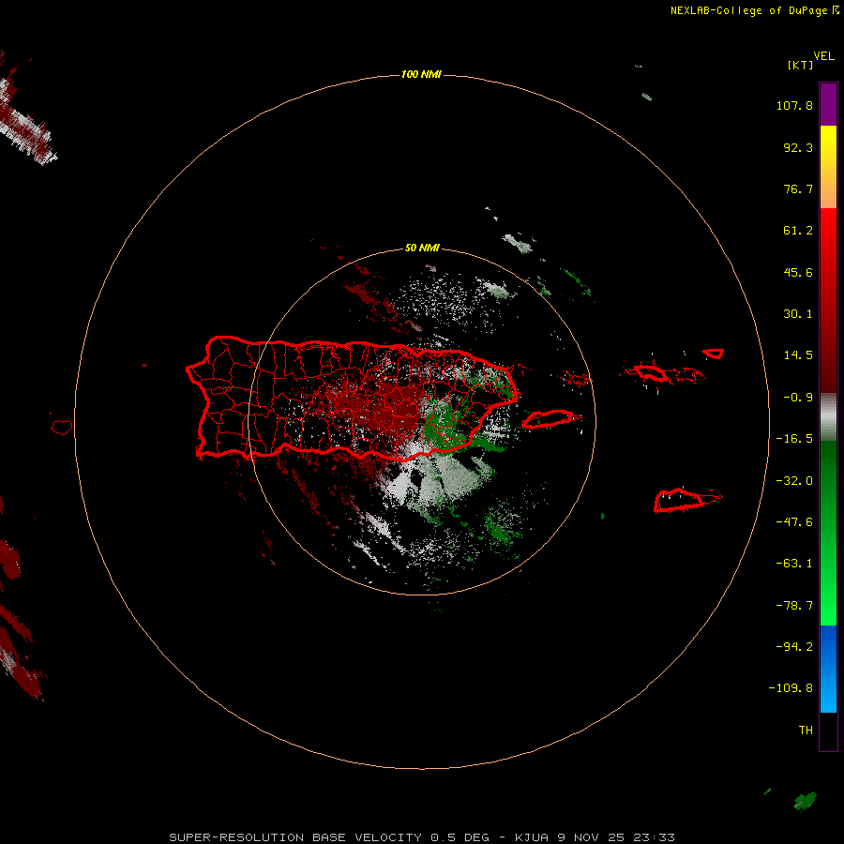
Task: Click the Super-Resolution Base Velocity caption text
Action: click(x=421, y=837)
